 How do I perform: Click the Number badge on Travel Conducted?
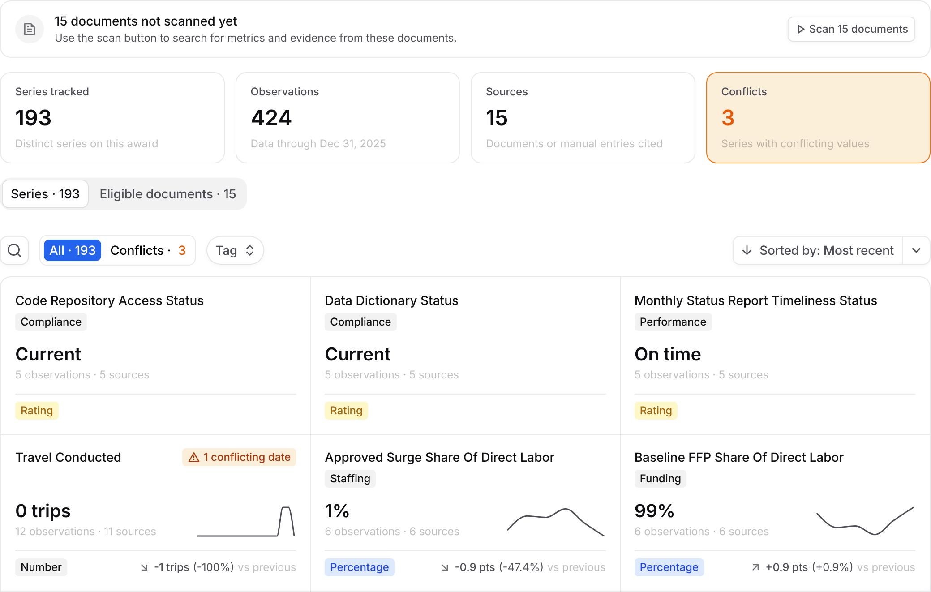click(41, 567)
